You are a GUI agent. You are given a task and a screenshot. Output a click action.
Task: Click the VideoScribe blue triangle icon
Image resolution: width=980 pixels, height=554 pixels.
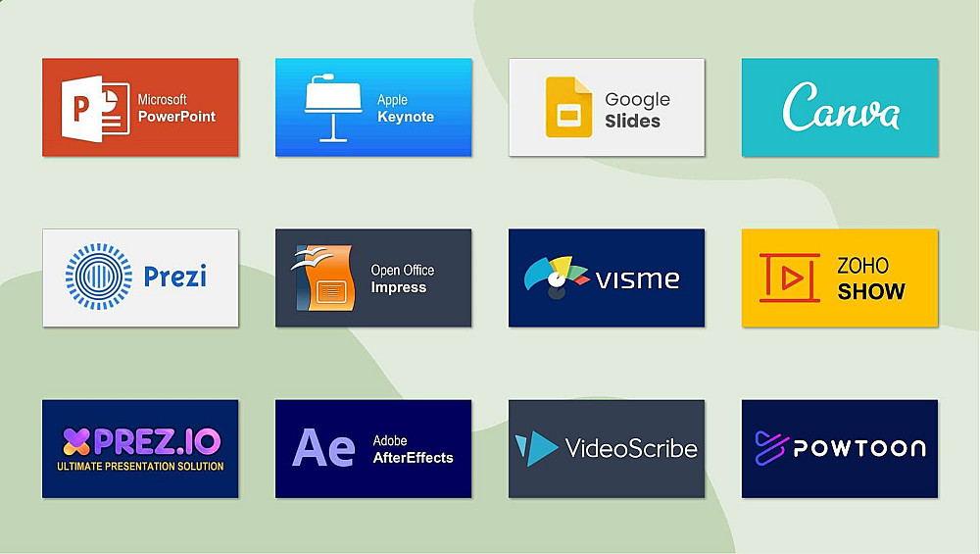click(x=536, y=448)
